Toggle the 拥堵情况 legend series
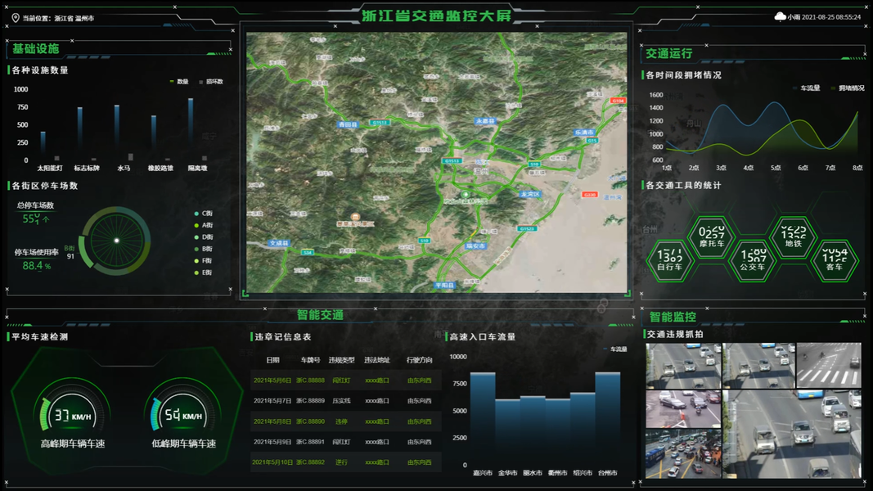 point(848,88)
